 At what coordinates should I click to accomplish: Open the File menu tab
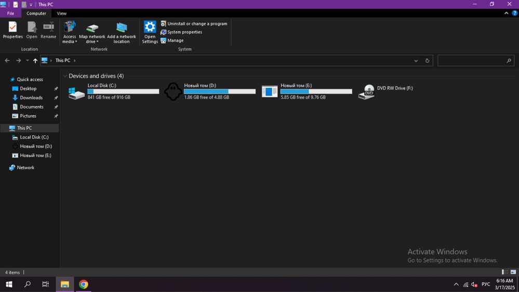[x=10, y=13]
